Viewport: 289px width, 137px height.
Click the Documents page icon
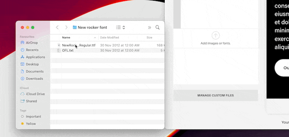tap(22, 71)
